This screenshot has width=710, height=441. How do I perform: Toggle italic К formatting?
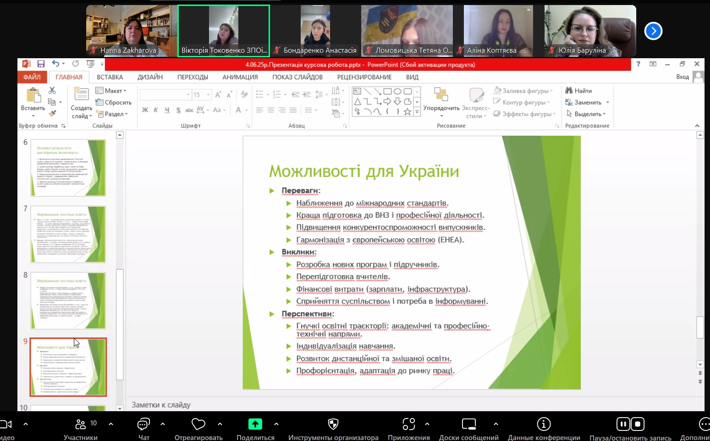pos(156,110)
